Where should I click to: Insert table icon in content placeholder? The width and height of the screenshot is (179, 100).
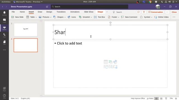(106, 62)
